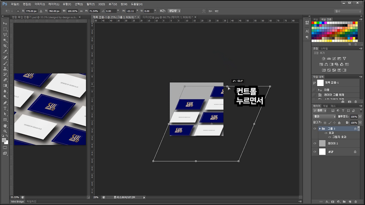Add Brightness/Contrast adjustment
The width and height of the screenshot is (365, 205).
pyautogui.click(x=324, y=59)
